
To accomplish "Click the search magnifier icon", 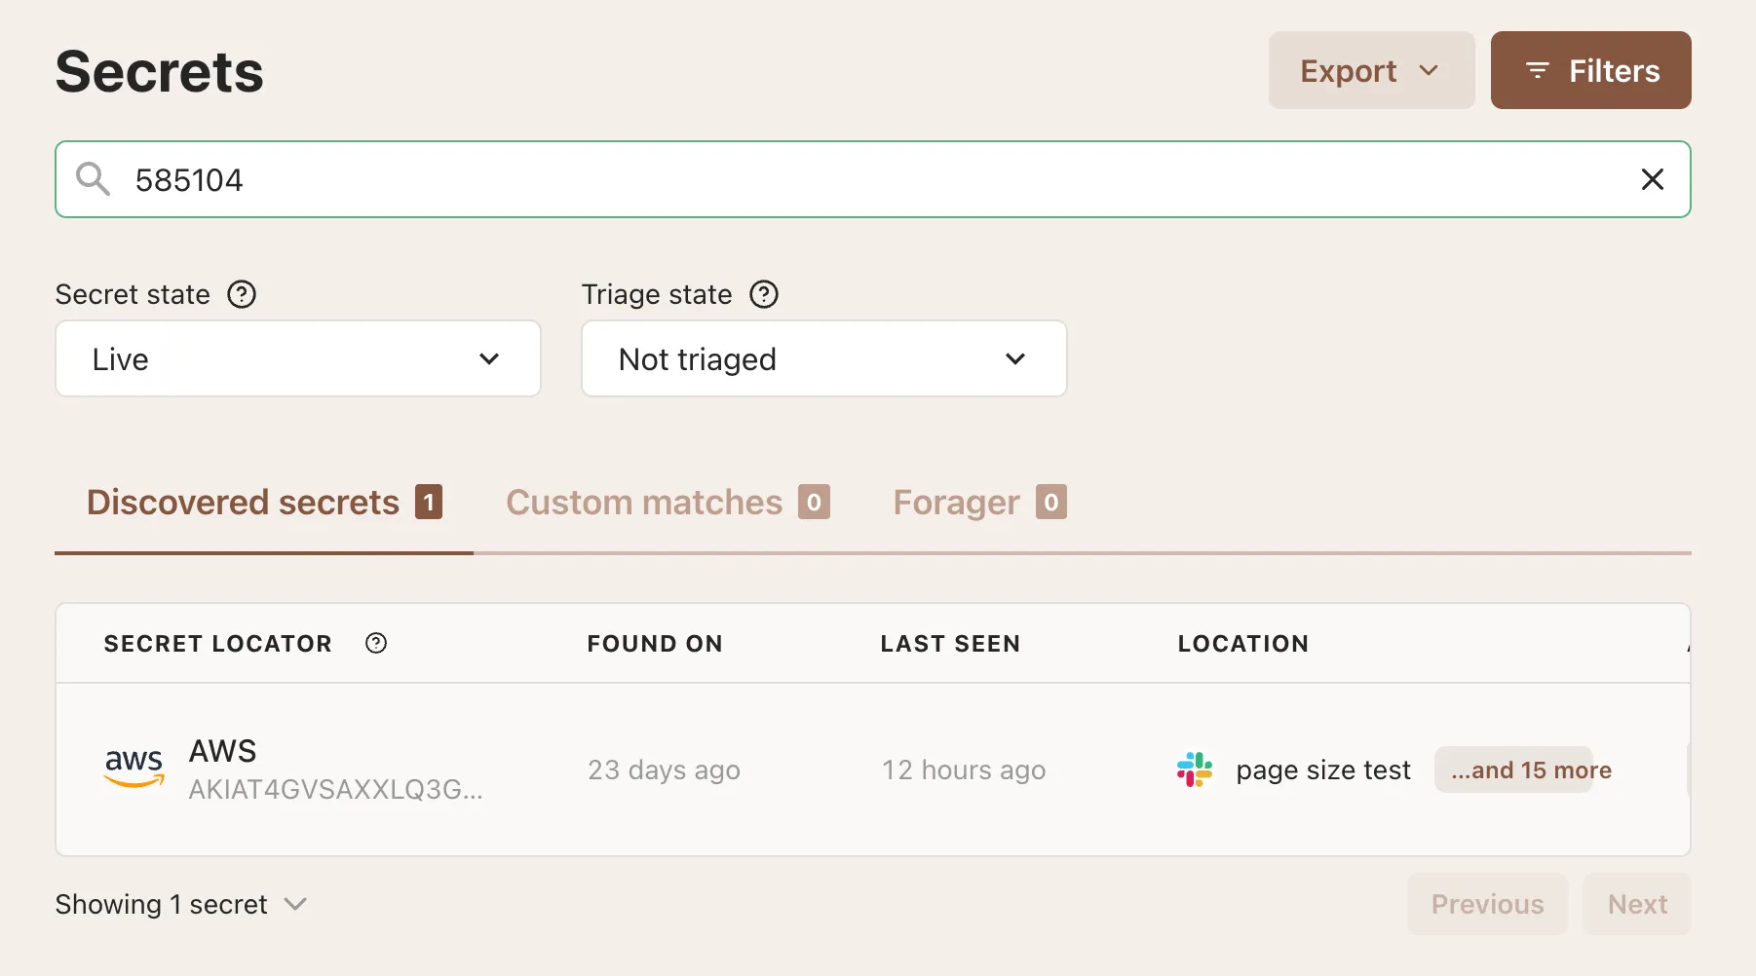I will point(93,179).
